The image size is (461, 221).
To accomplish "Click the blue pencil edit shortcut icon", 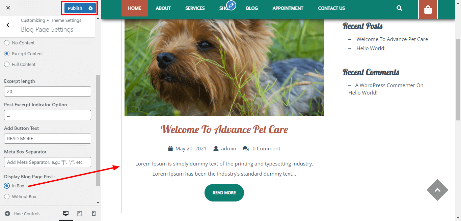I will [x=231, y=5].
